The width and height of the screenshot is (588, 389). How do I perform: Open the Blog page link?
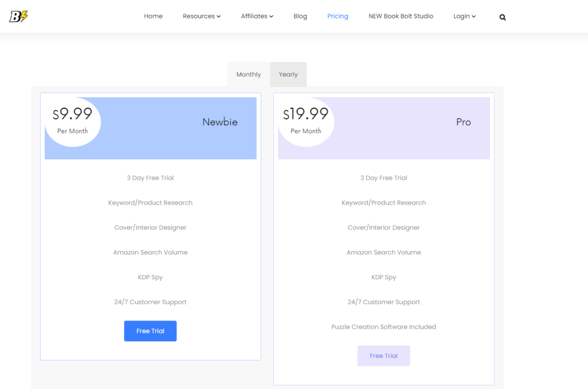point(300,16)
